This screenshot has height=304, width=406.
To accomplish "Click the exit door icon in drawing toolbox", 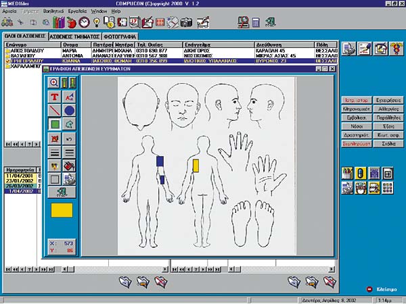I will tap(62, 193).
